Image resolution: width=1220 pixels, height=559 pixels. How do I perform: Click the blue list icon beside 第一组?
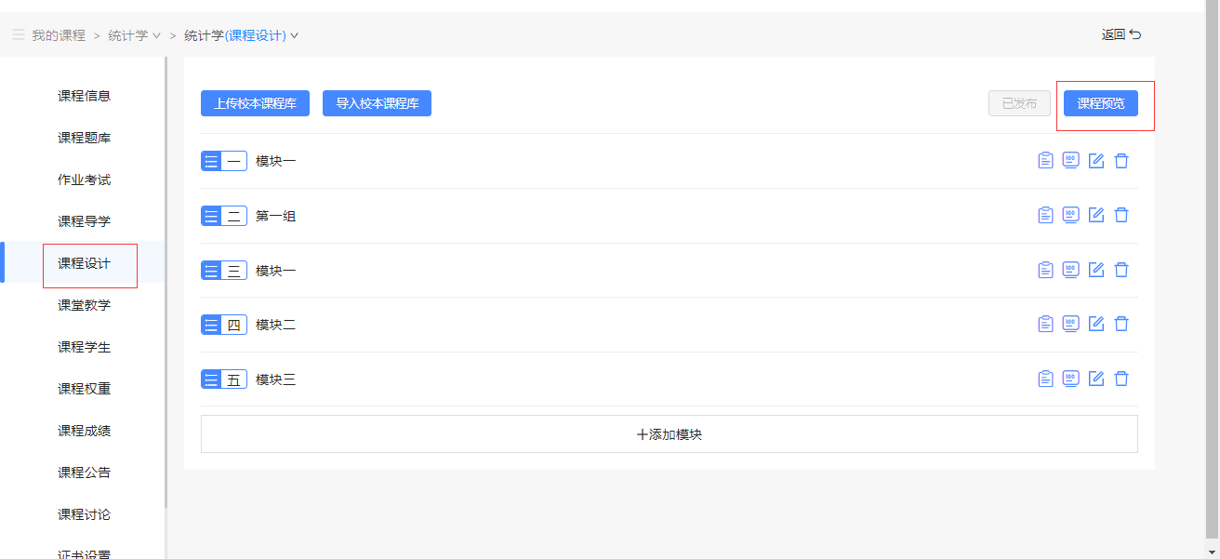pyautogui.click(x=211, y=216)
